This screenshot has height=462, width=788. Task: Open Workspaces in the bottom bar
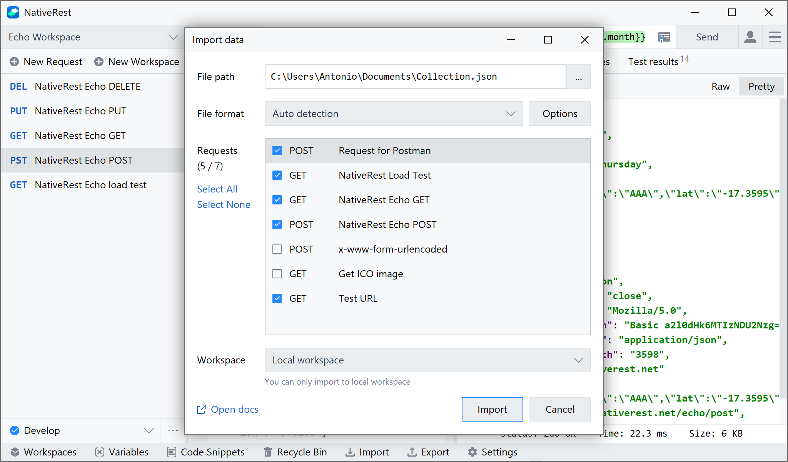[43, 452]
